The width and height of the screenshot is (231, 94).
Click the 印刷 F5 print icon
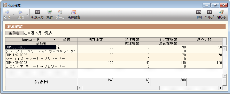(x=198, y=12)
